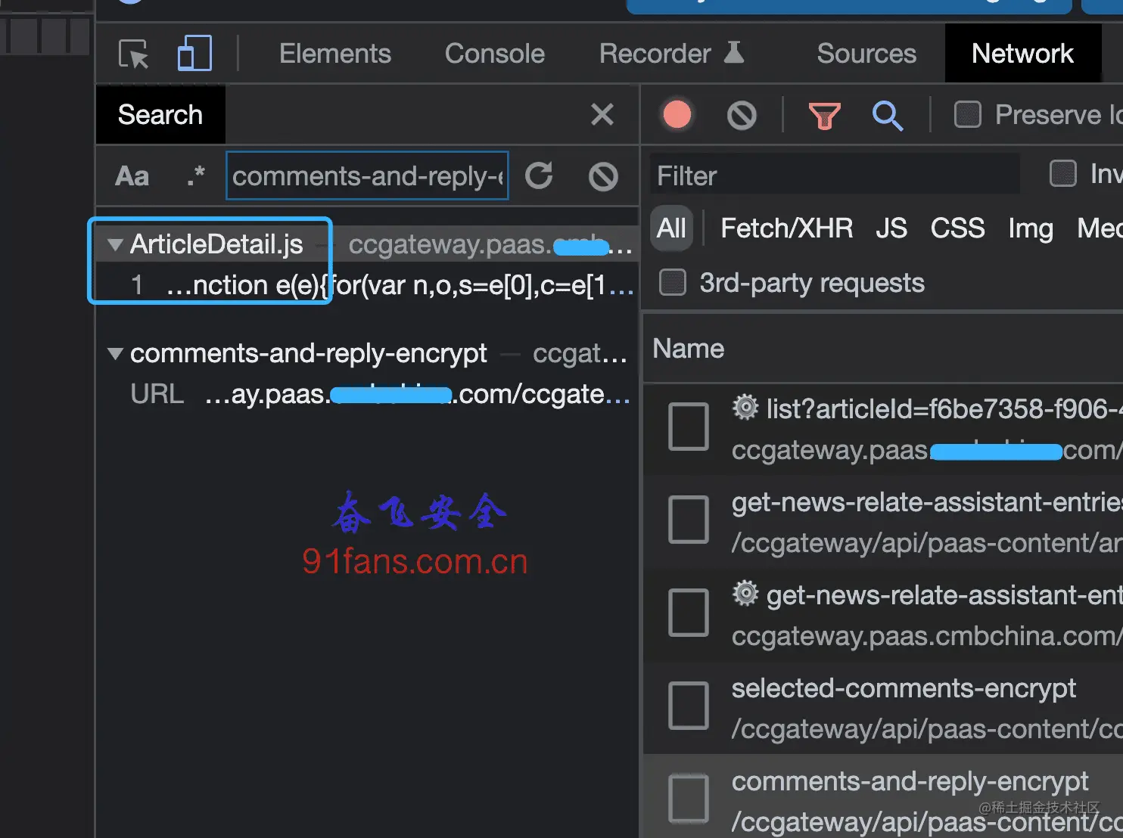Screen dimensions: 1123x838
Task: Open the Elements tab
Action: [x=335, y=54]
